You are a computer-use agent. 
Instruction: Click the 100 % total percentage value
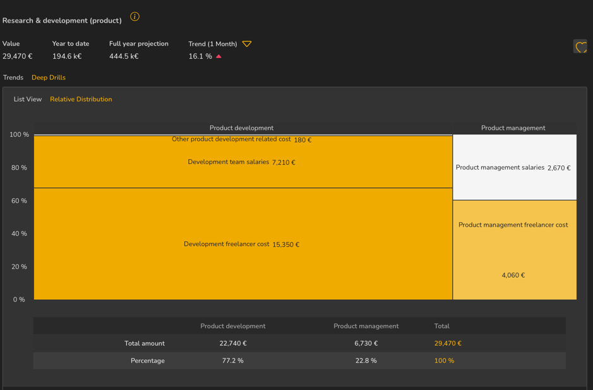444,361
